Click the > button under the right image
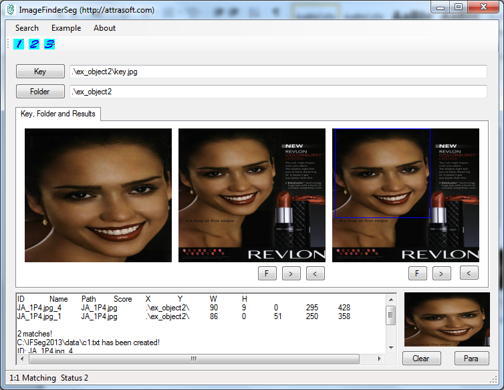 tap(442, 274)
